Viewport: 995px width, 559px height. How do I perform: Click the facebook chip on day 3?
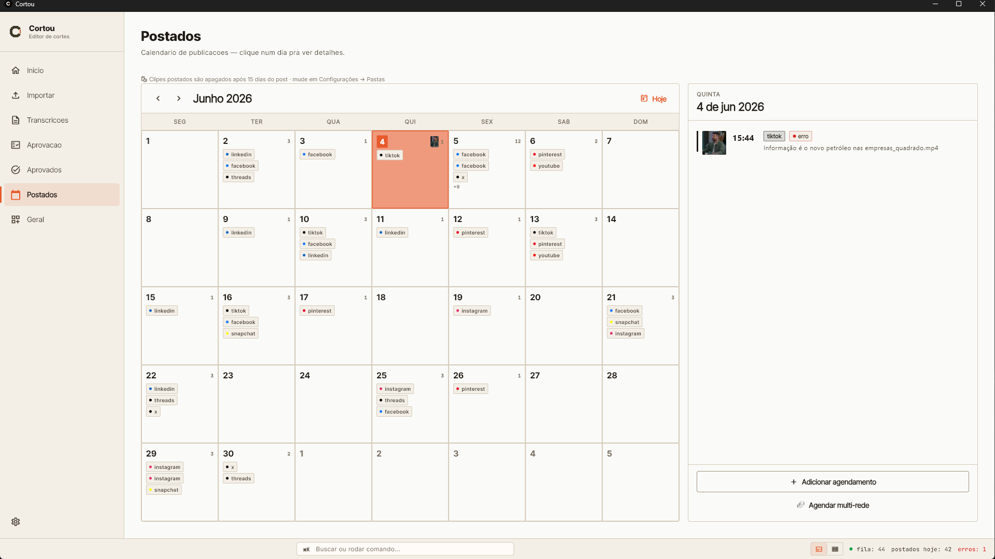318,154
